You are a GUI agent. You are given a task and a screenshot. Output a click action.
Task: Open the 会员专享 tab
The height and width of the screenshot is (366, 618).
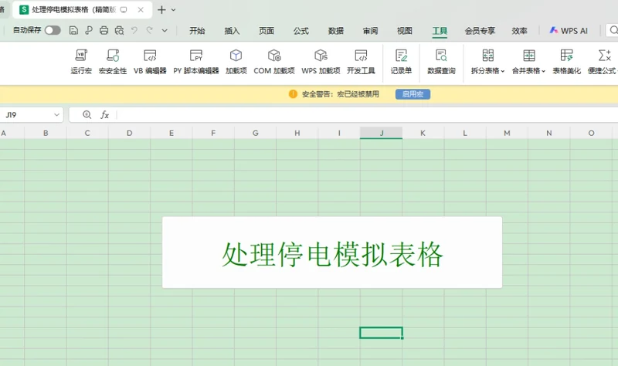[480, 31]
